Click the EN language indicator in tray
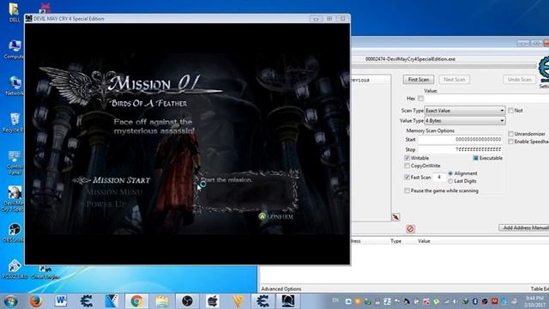The height and width of the screenshot is (309, 549). pos(335,300)
